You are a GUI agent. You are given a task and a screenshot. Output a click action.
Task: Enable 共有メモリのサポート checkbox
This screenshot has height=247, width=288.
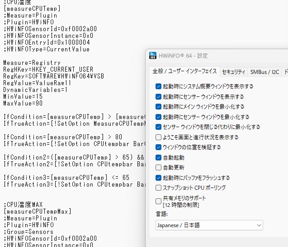coord(158,201)
